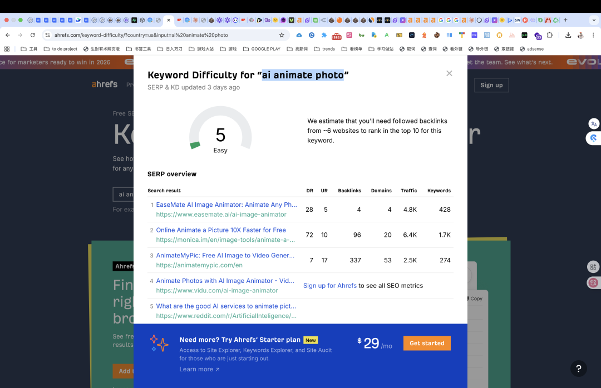Open a new browser tab
Viewport: 601px width, 388px height.
click(565, 20)
